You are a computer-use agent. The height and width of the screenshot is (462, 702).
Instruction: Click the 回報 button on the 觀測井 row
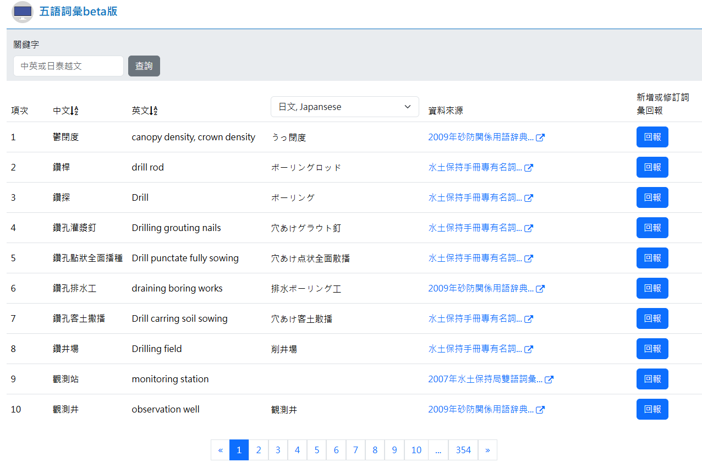point(652,409)
